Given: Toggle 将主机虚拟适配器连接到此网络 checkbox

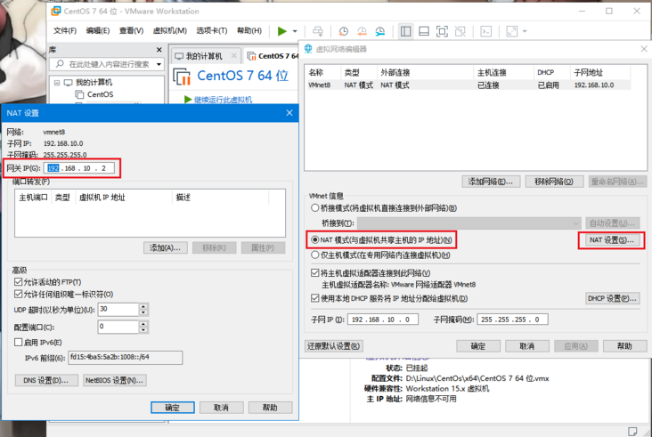Looking at the screenshot, I should point(314,273).
